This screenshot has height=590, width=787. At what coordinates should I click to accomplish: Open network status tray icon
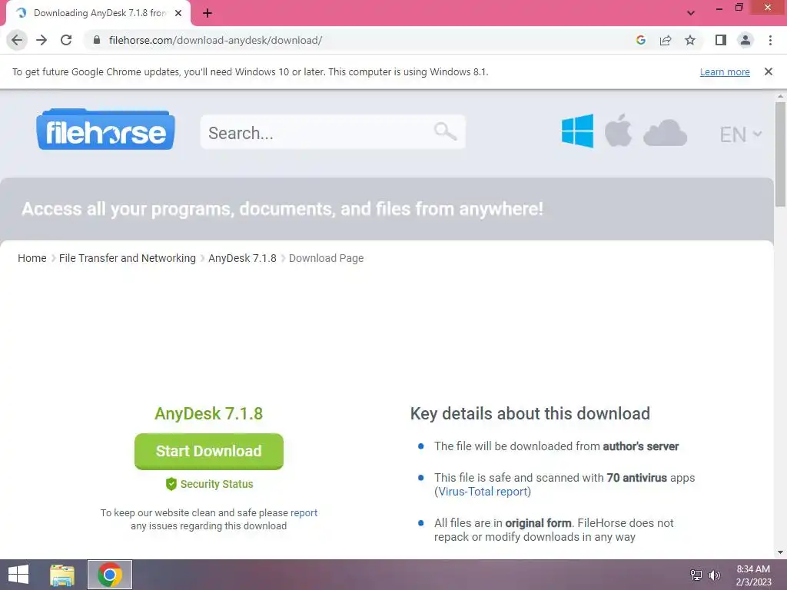click(696, 575)
